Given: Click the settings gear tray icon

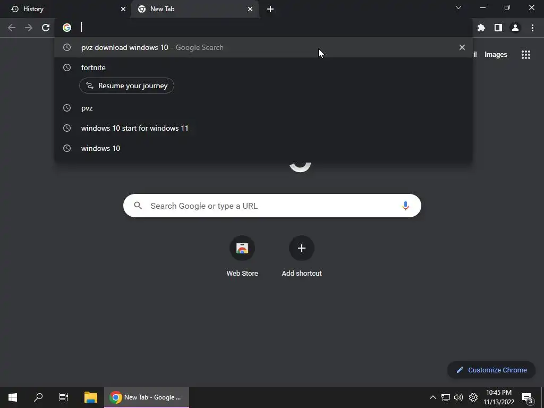Looking at the screenshot, I should pyautogui.click(x=473, y=397).
